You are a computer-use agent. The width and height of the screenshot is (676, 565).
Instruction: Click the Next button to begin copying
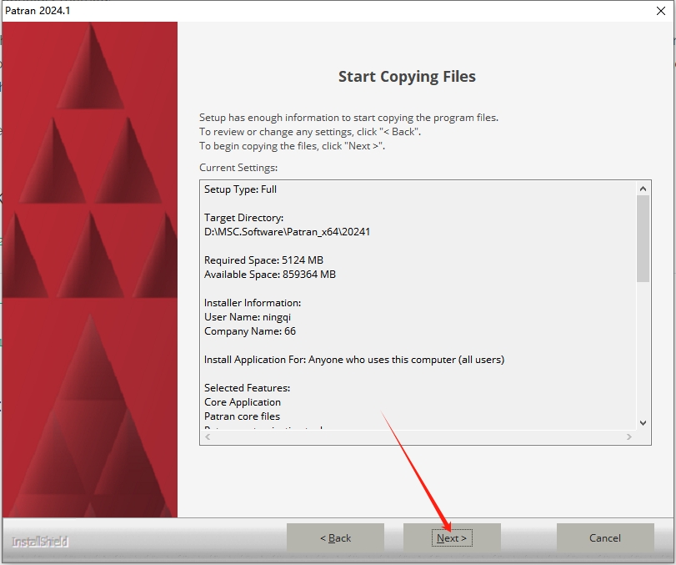(452, 538)
